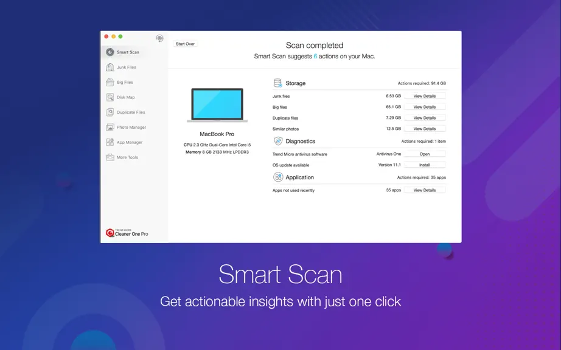The height and width of the screenshot is (350, 561).
Task: Open the Photo Manager label in sidebar
Action: [131, 127]
